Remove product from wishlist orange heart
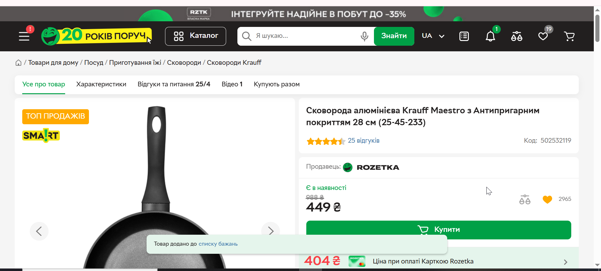The width and height of the screenshot is (601, 271). 547,199
